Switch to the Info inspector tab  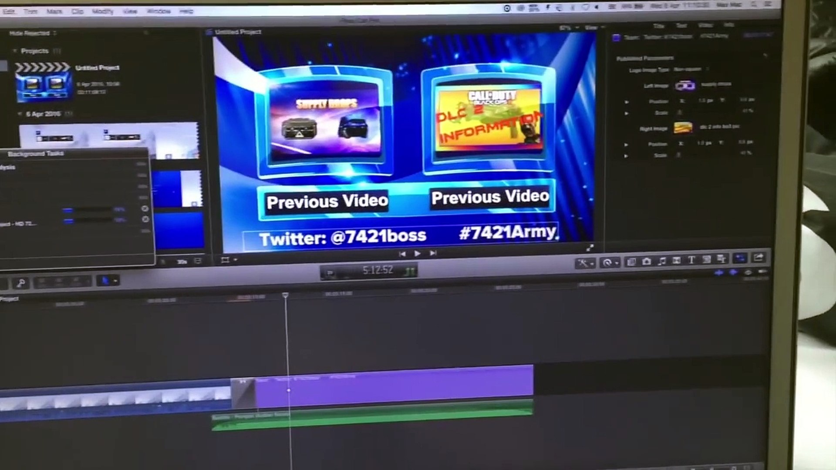[728, 24]
